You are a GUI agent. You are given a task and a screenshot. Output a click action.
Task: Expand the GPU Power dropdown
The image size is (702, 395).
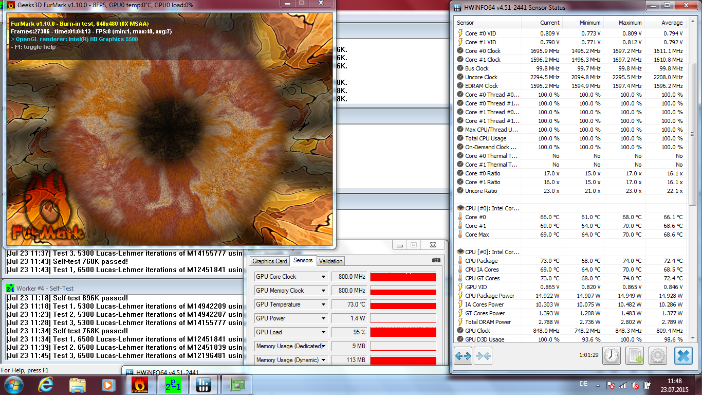point(323,318)
